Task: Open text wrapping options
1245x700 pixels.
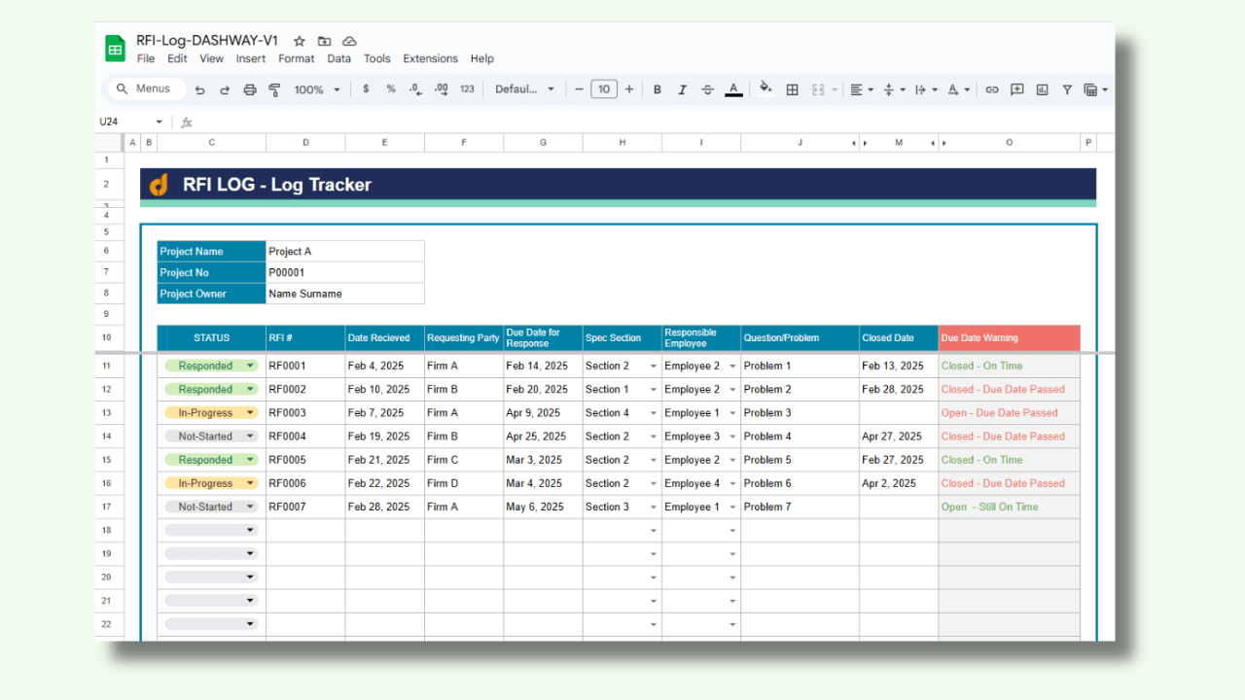Action: point(926,89)
